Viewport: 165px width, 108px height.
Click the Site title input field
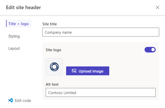[x=101, y=32]
